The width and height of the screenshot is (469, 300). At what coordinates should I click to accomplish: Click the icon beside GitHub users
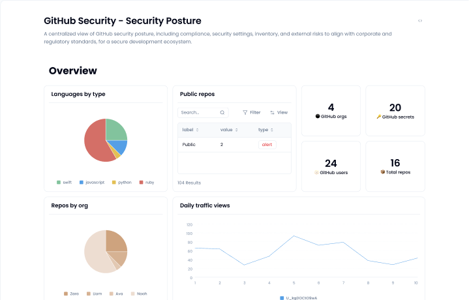coord(317,172)
